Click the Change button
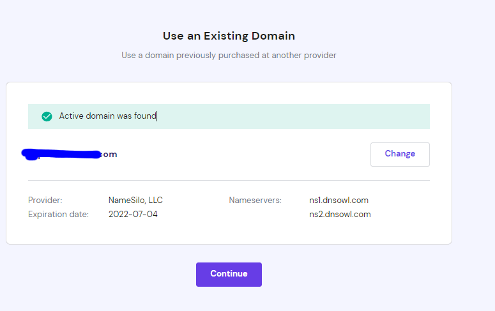The image size is (495, 311). coord(400,154)
